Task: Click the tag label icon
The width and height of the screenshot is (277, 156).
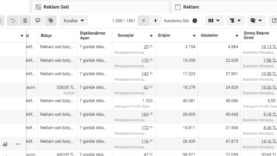Action: (x=51, y=21)
